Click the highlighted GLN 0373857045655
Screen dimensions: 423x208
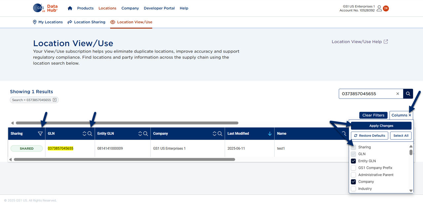point(60,148)
